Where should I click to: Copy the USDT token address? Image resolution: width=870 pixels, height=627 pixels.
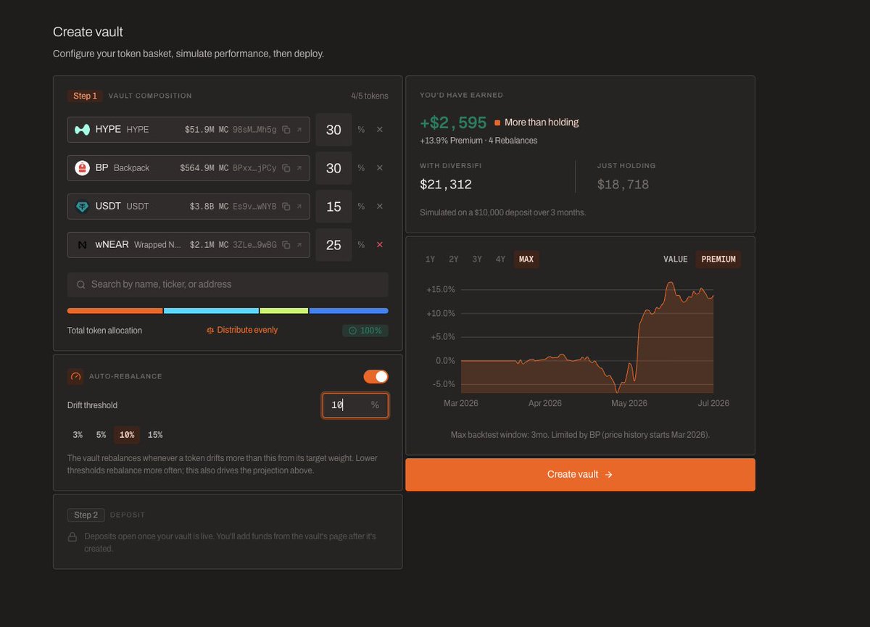[x=286, y=207]
